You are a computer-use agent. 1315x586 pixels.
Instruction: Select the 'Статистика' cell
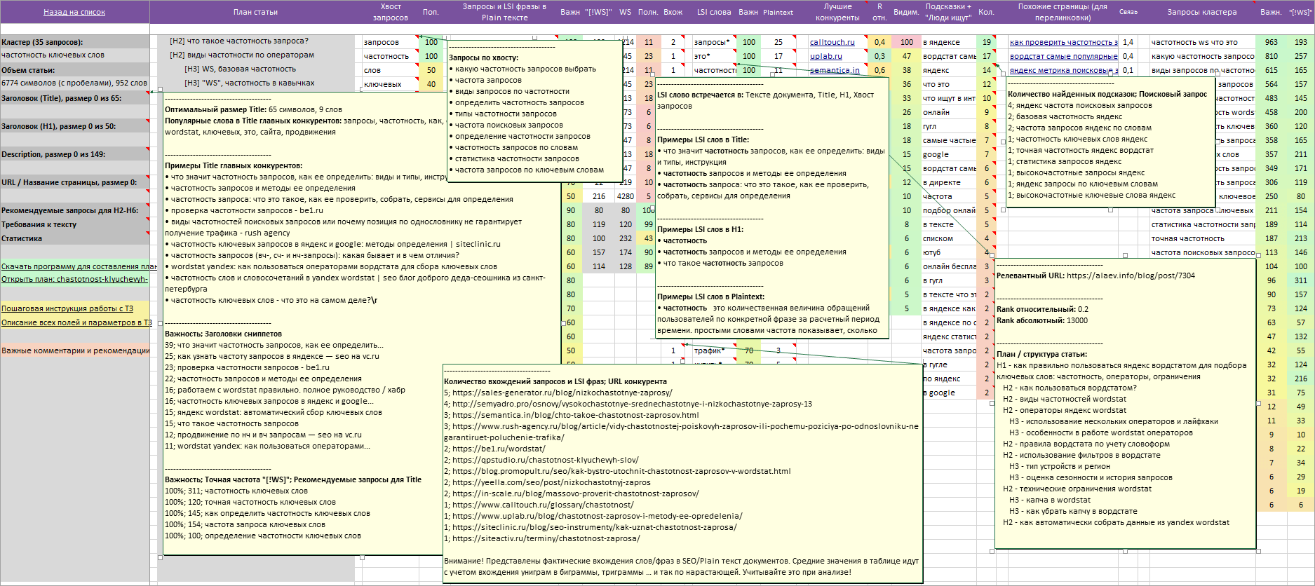74,238
